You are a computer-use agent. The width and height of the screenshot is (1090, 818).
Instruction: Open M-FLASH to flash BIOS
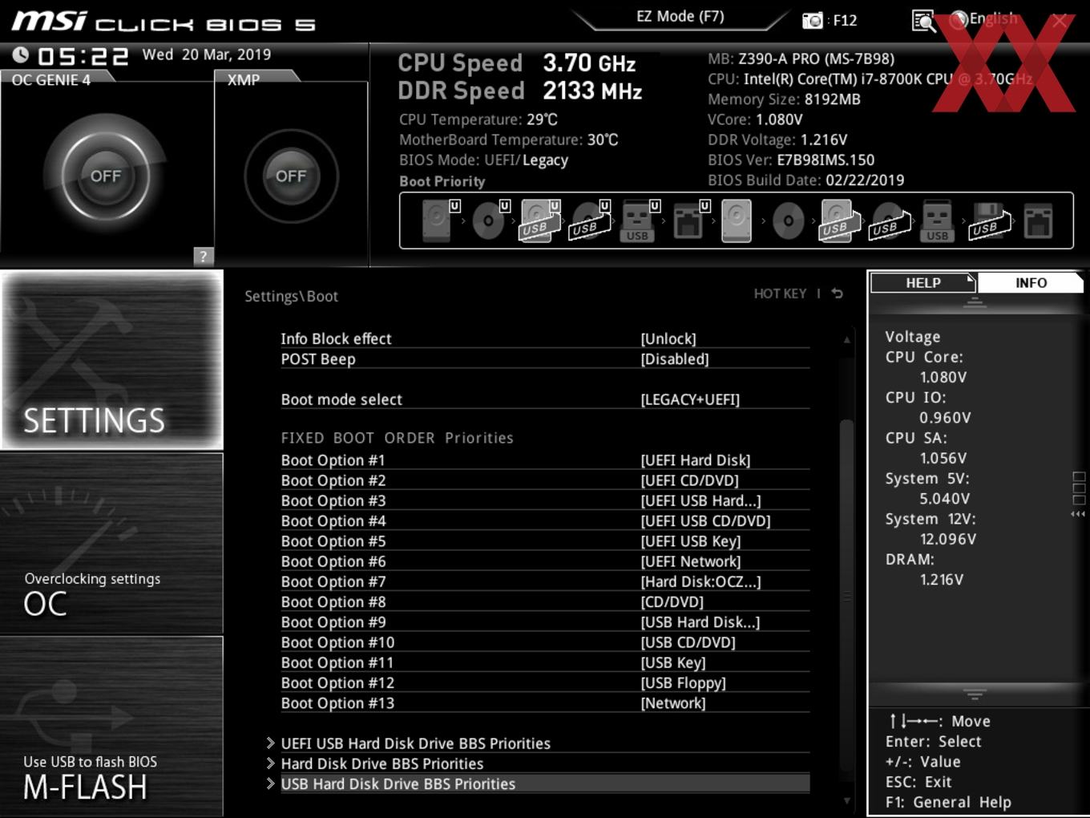pyautogui.click(x=111, y=726)
